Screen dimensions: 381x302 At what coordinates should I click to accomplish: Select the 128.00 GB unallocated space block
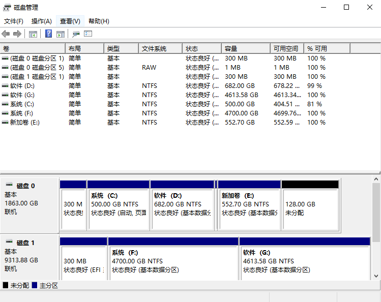(x=310, y=208)
